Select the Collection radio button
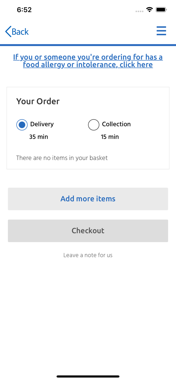This screenshot has width=176, height=381. click(x=93, y=125)
